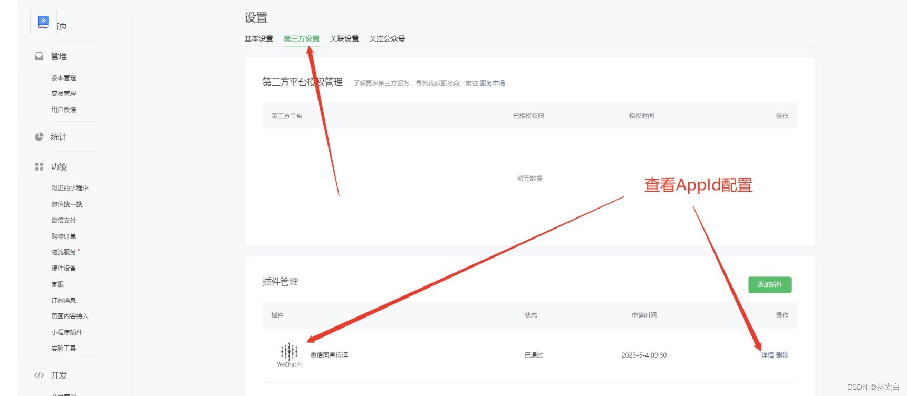Go to 购物订单 in the sidebar
Viewport: 907px width, 396px height.
point(64,236)
